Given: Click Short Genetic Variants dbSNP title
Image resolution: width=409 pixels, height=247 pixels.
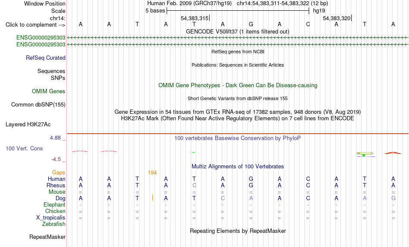Looking at the screenshot, I should click(x=238, y=98).
